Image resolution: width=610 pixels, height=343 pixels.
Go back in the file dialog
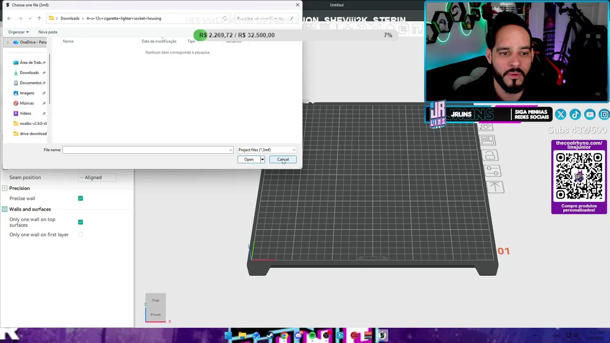(9, 18)
